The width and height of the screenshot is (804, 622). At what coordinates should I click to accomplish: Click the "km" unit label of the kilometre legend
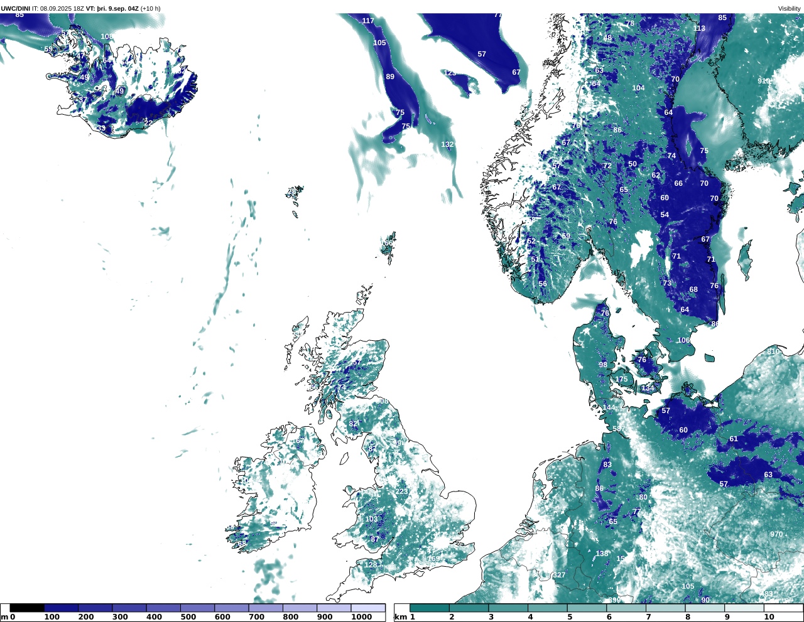coord(401,617)
